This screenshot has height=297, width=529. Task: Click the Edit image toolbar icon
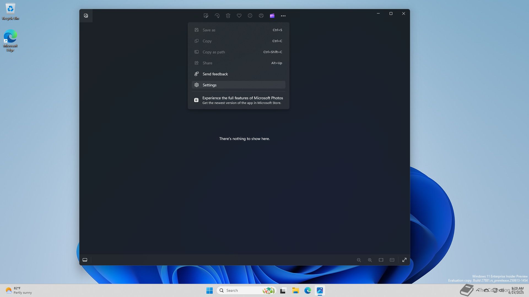click(206, 16)
